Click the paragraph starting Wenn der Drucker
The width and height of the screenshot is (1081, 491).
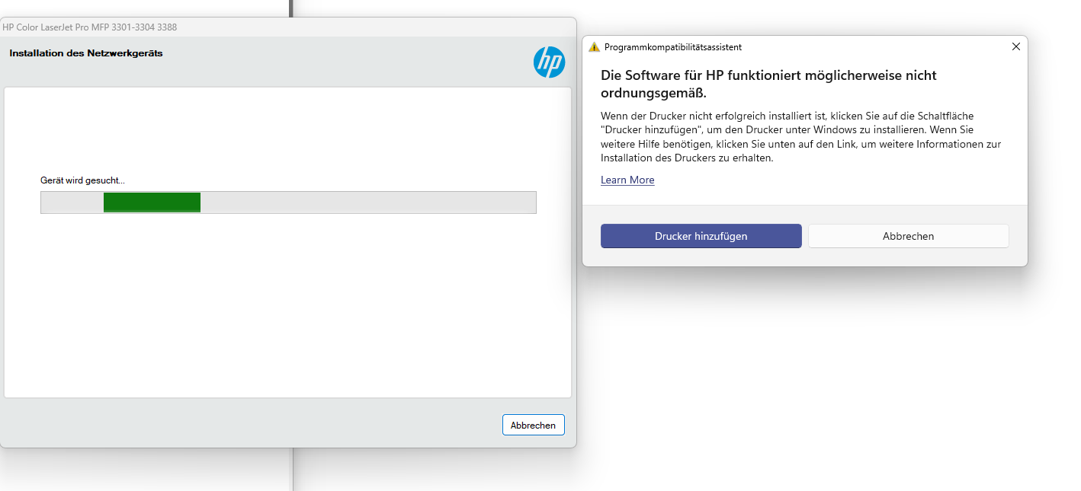point(800,137)
